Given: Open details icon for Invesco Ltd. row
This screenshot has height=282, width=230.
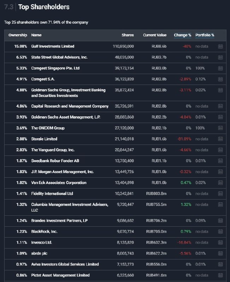Looking at the screenshot, I should point(220,243).
